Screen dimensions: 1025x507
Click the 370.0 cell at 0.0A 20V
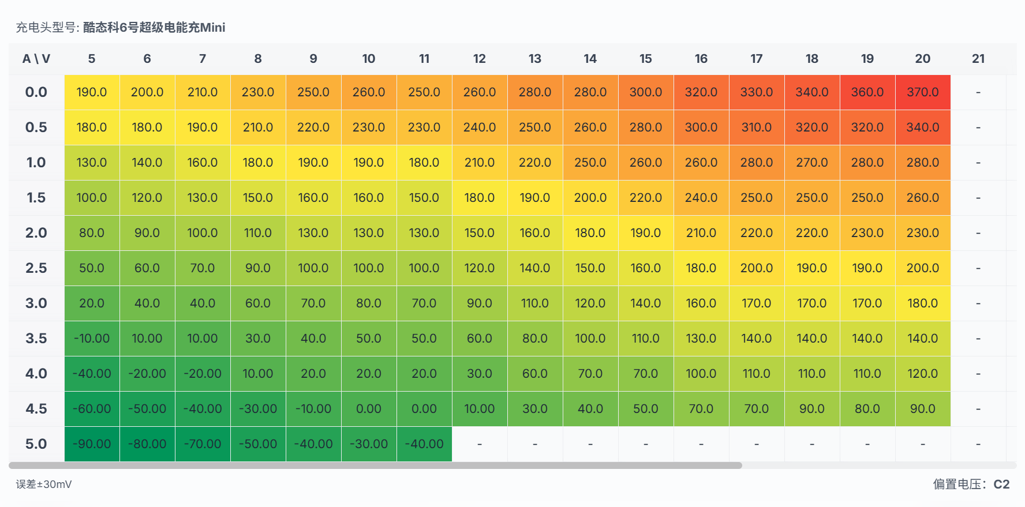tap(923, 92)
